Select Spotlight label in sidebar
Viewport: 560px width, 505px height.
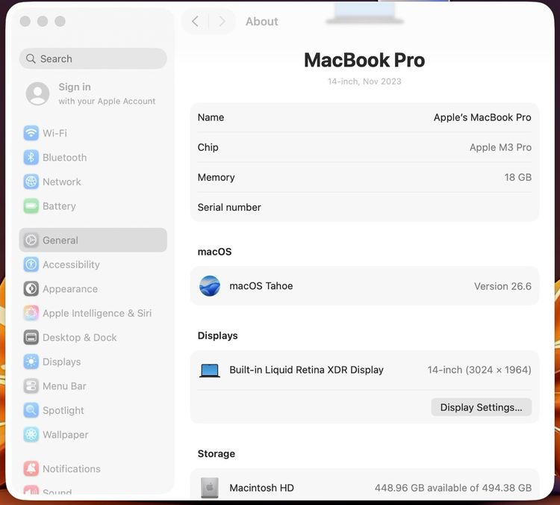tap(63, 410)
